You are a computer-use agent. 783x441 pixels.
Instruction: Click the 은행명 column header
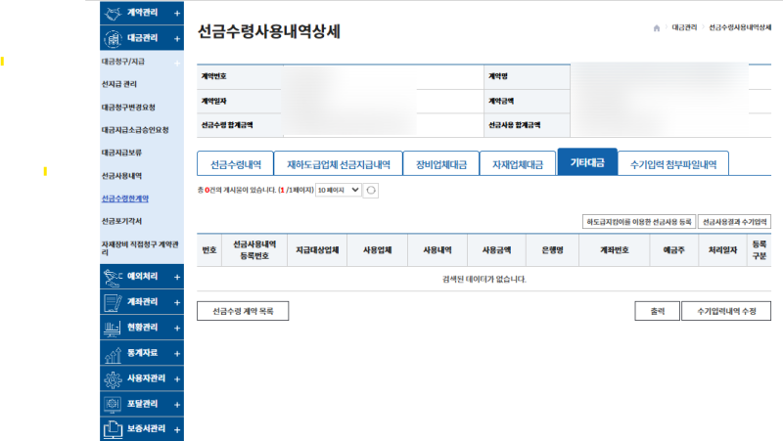[x=552, y=250]
